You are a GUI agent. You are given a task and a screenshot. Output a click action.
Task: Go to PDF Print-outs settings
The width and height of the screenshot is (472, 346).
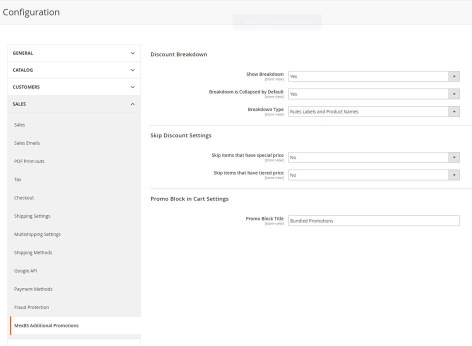[x=29, y=161]
